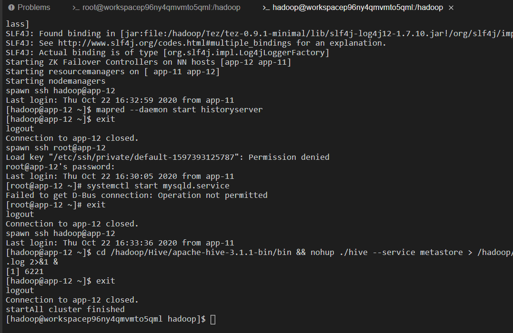The height and width of the screenshot is (333, 513).
Task: Click the root terminal prompt icon
Action: (76, 8)
